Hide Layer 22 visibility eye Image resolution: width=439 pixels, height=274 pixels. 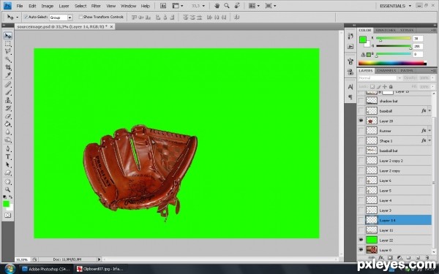(x=361, y=240)
